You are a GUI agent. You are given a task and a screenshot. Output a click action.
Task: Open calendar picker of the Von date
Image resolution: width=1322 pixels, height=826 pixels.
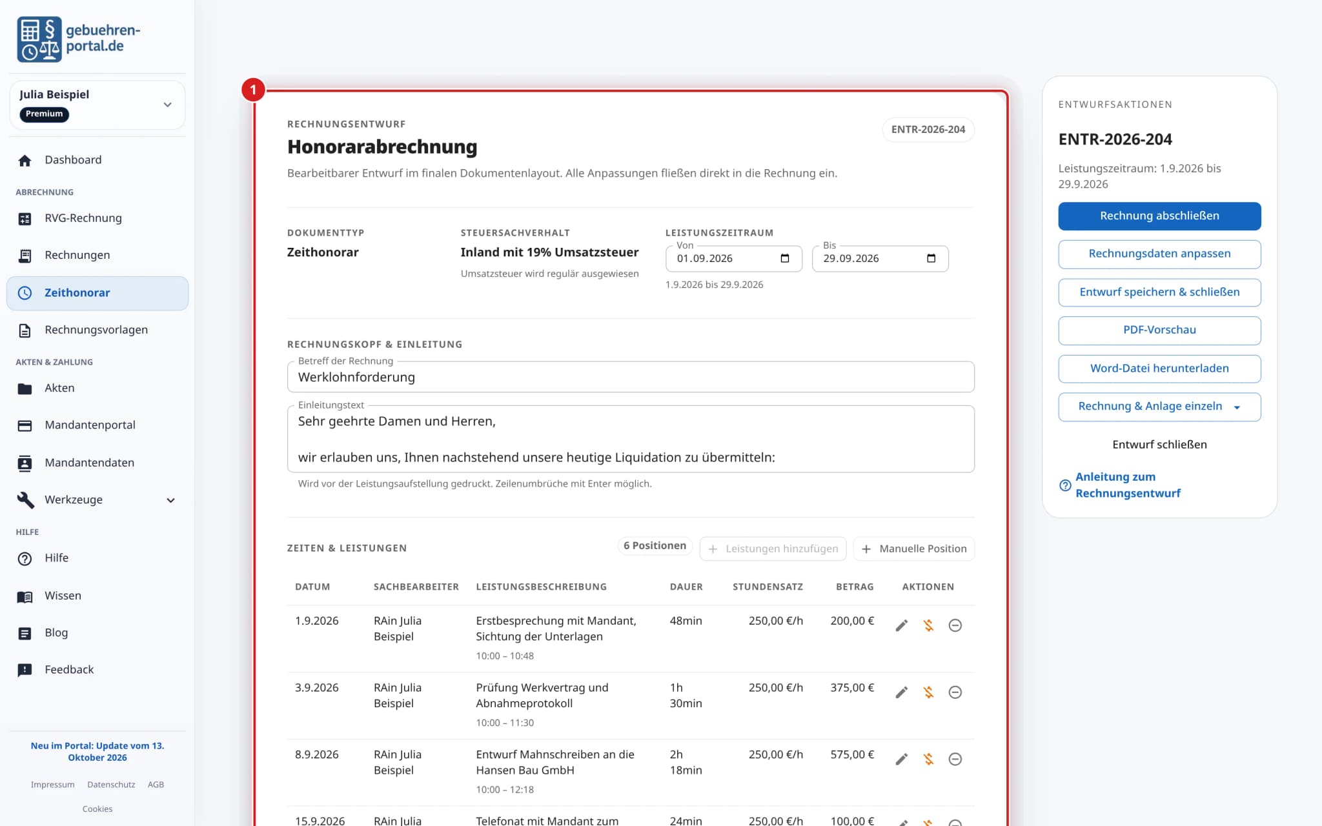click(x=785, y=258)
